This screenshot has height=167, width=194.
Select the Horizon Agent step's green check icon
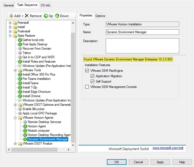coord(25,126)
